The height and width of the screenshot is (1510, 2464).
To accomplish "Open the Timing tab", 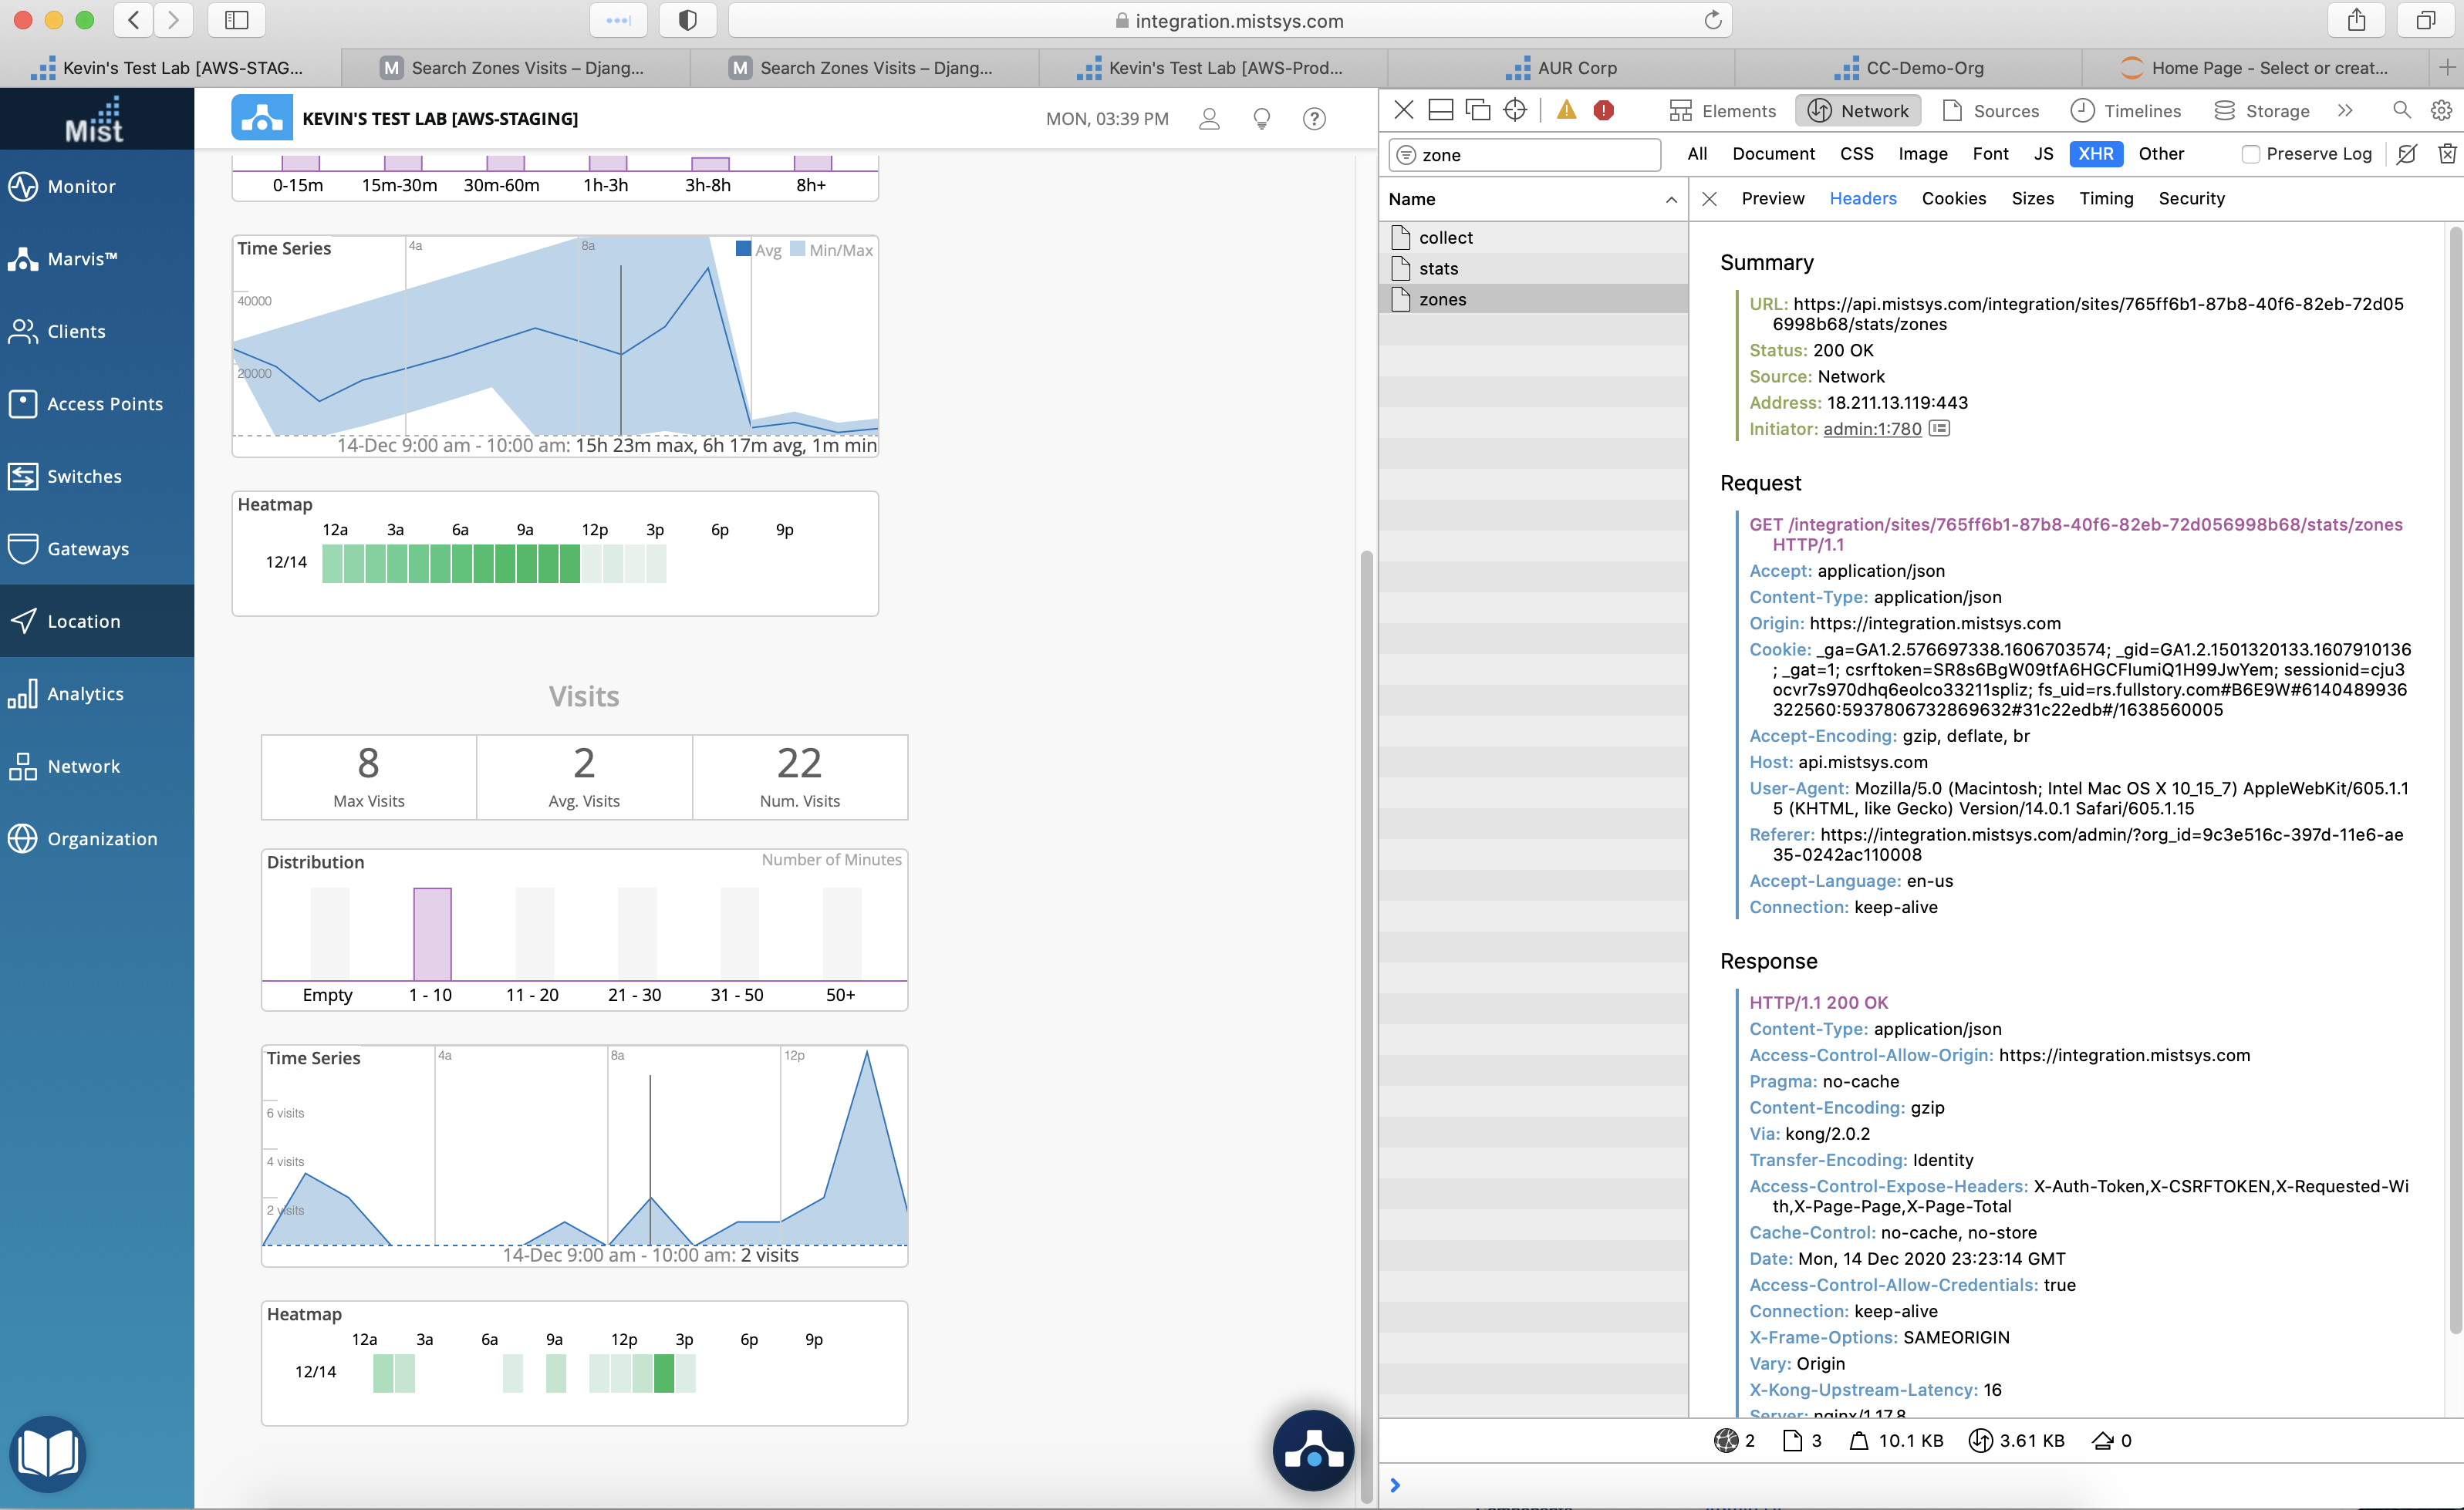I will coord(2106,199).
